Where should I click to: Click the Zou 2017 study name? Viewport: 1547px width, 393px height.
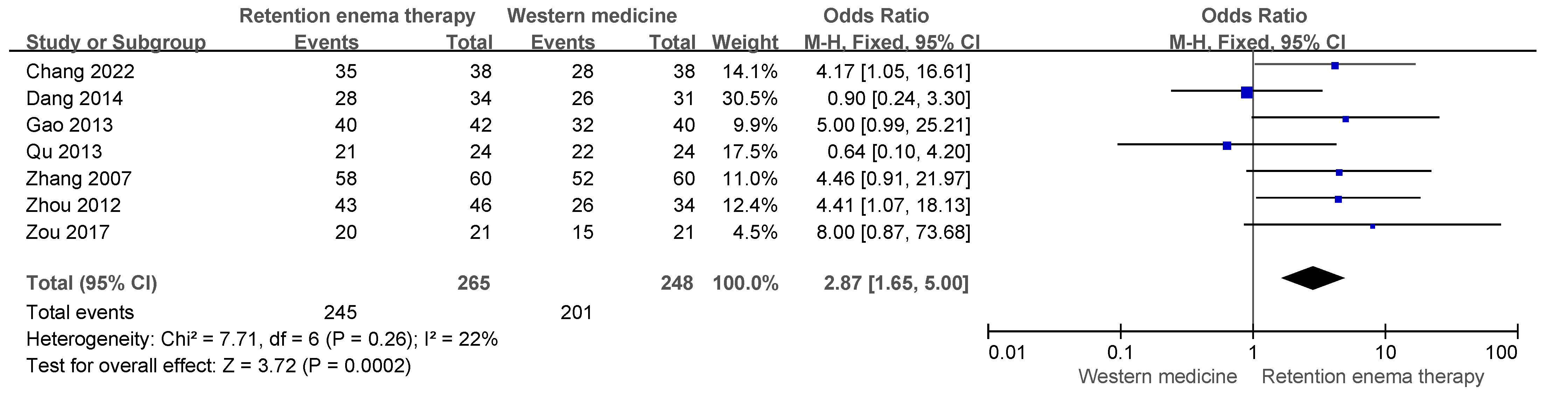pyautogui.click(x=67, y=232)
